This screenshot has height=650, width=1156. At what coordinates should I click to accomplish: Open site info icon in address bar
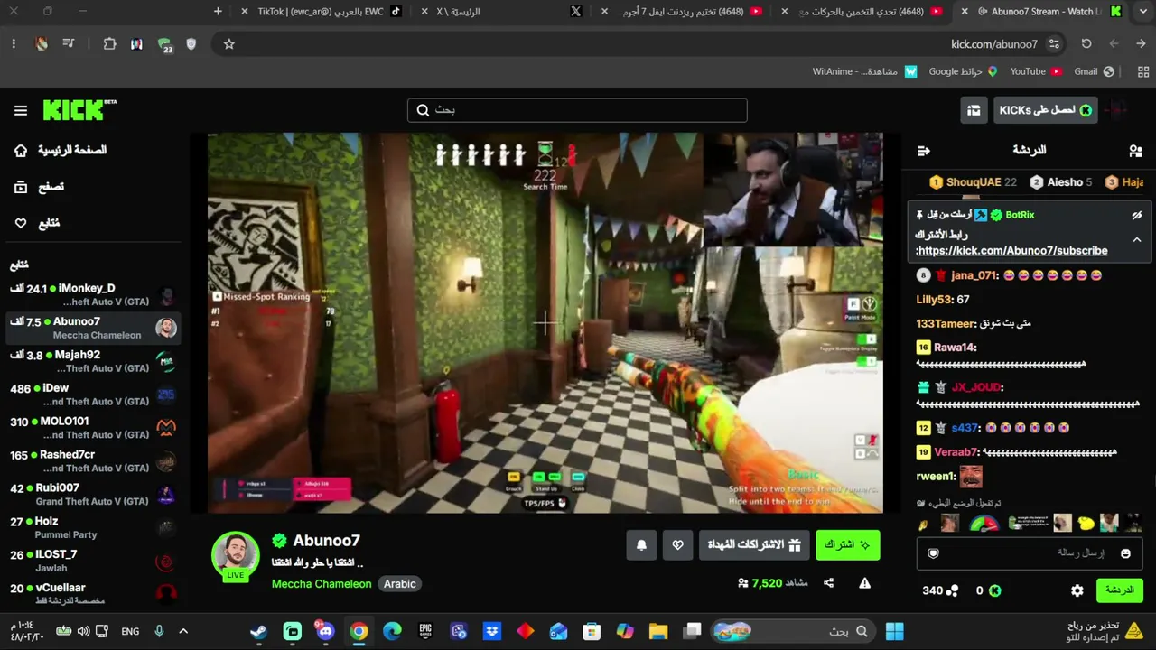click(1054, 43)
